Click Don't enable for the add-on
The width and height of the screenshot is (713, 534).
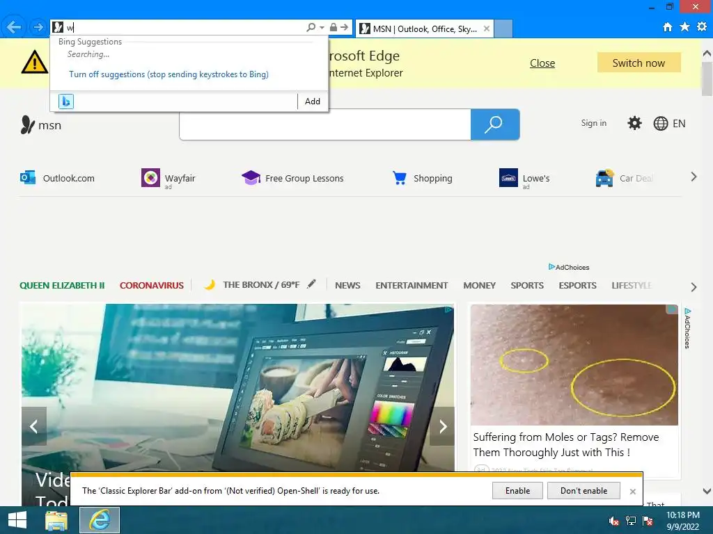583,491
